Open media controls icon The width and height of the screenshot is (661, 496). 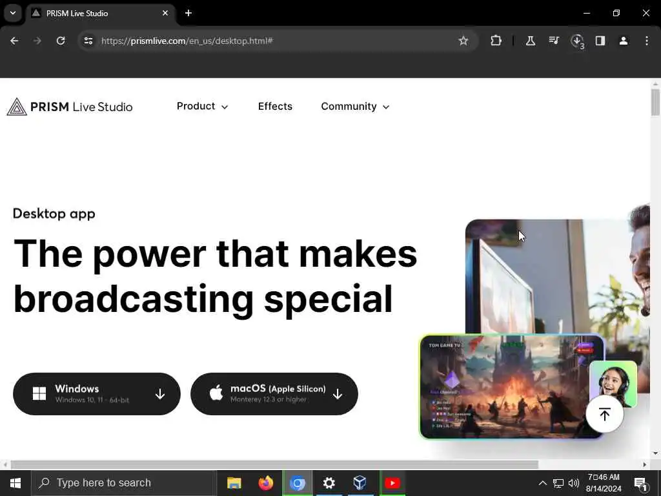(553, 41)
